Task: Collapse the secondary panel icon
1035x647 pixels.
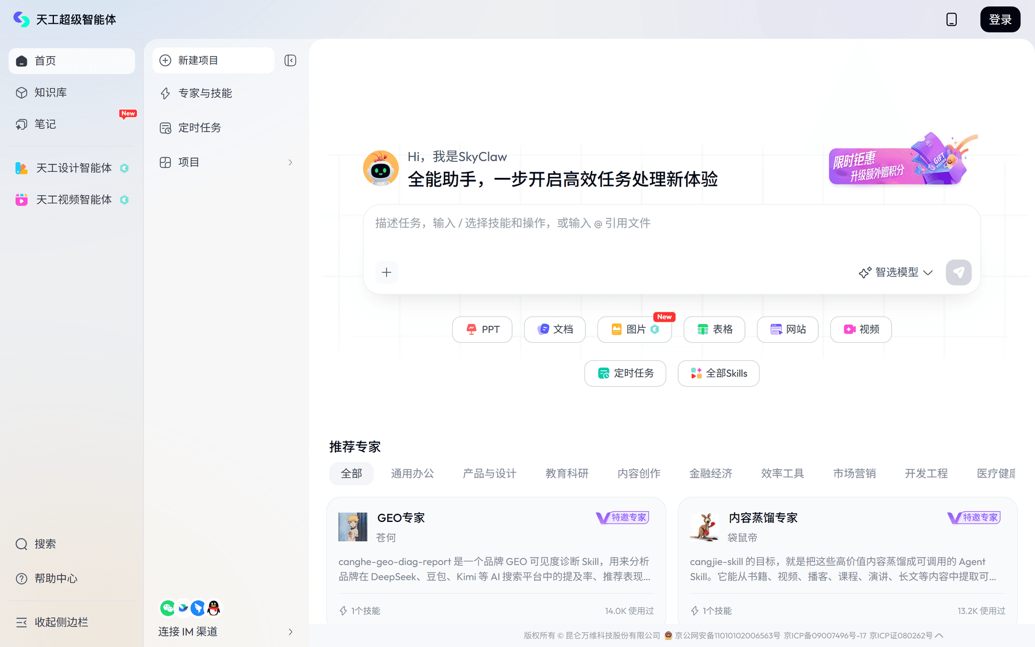Action: [291, 60]
